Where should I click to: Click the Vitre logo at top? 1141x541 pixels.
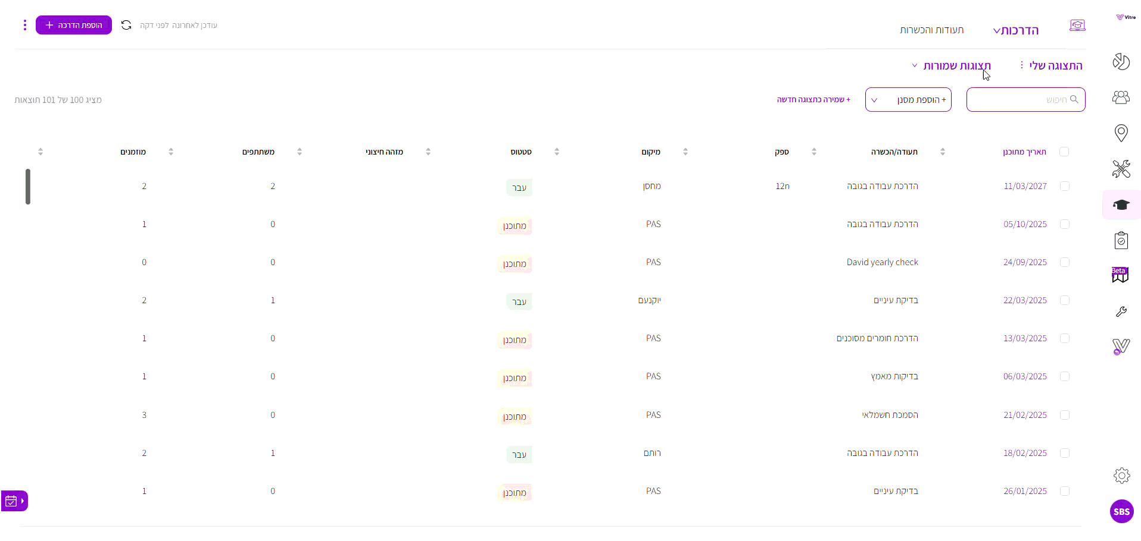pos(1126,17)
